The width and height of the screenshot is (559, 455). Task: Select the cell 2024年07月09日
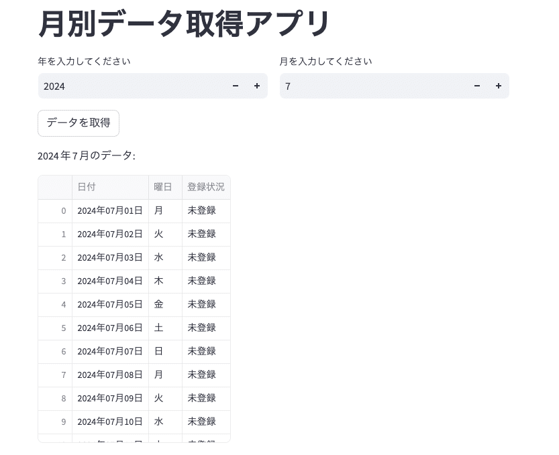[x=110, y=399]
